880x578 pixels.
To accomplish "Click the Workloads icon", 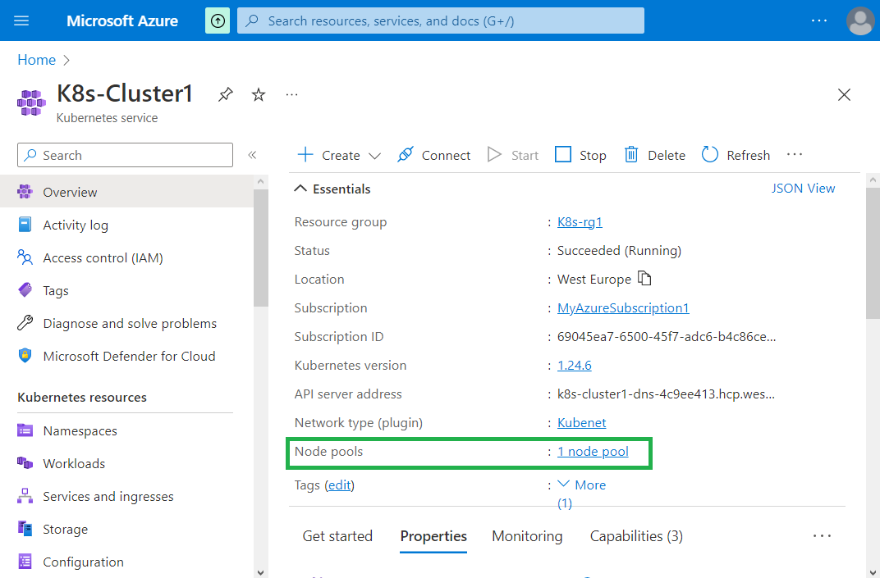I will [x=25, y=463].
